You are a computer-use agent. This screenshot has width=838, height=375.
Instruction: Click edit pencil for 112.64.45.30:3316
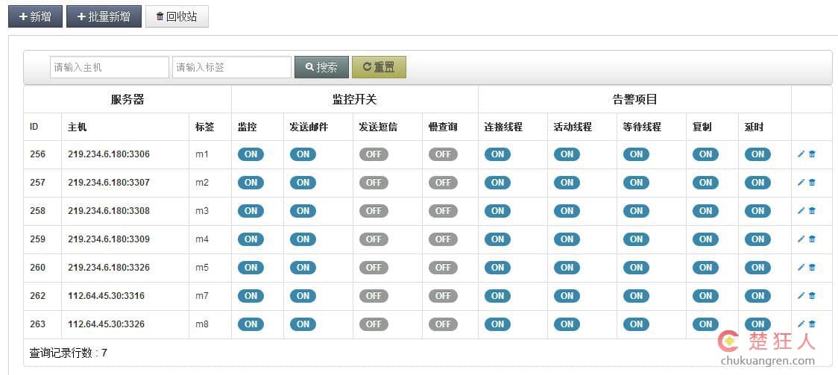[801, 296]
